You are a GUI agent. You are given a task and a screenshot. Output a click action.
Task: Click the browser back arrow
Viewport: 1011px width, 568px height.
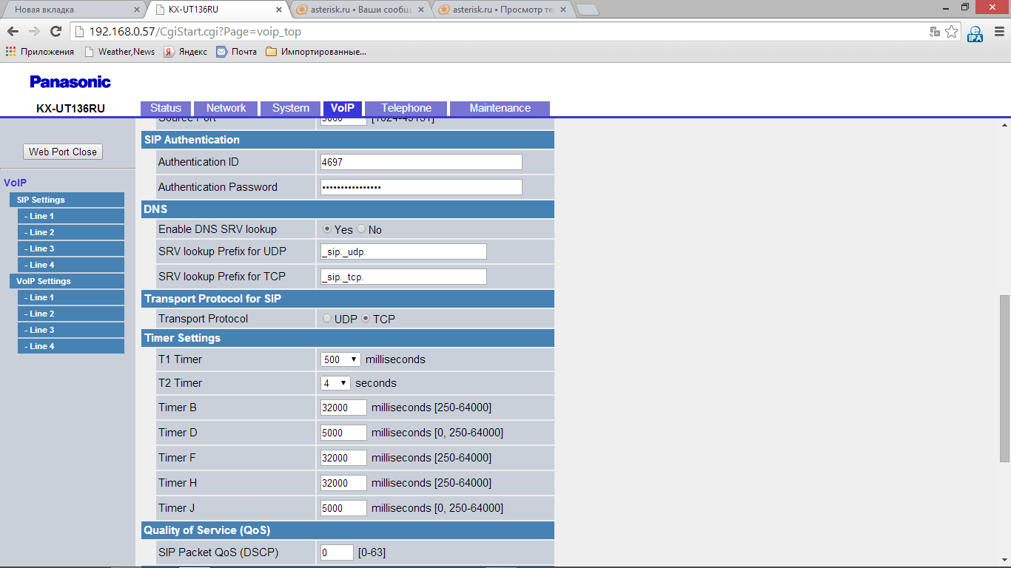[x=13, y=32]
